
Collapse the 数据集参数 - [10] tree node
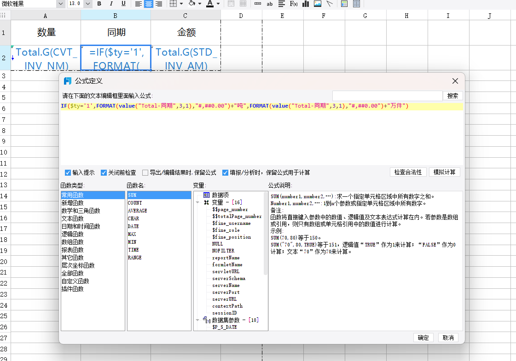pos(197,320)
